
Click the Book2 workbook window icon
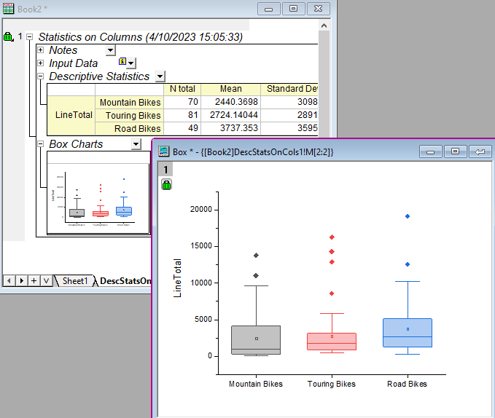tap(8, 8)
